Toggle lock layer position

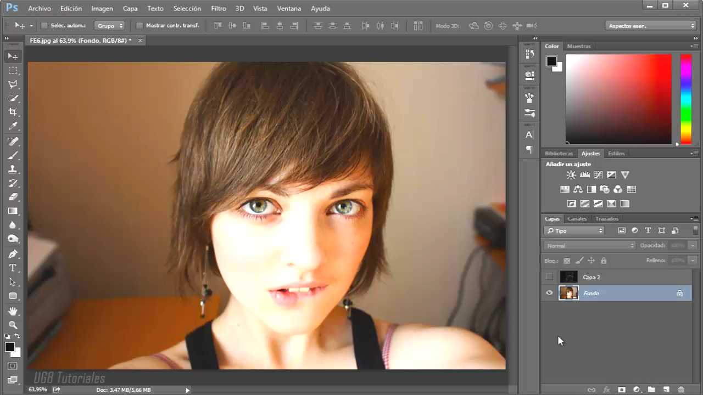(591, 261)
